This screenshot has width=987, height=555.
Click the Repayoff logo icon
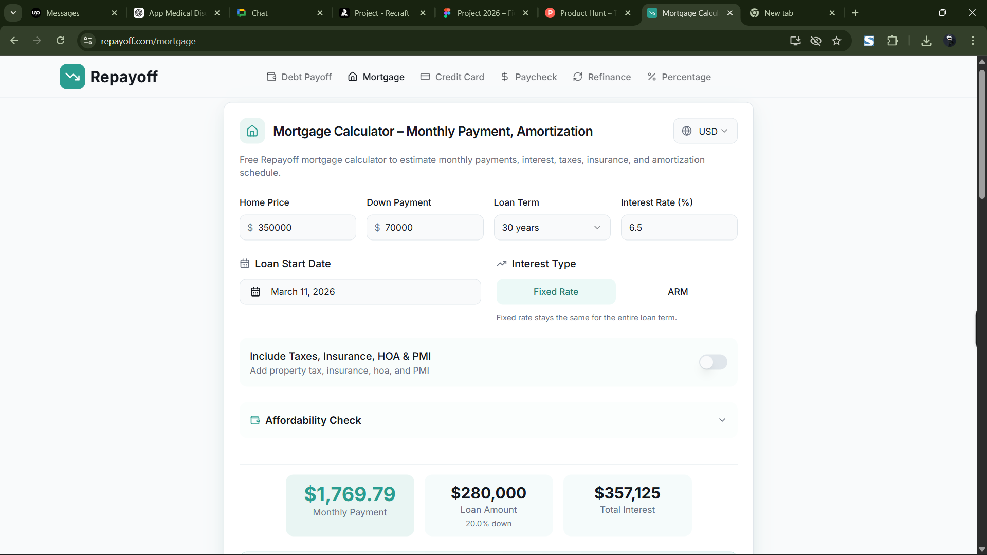tap(72, 77)
